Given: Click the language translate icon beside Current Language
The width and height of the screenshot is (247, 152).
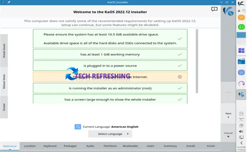Looking at the screenshot, I should coord(78,126).
